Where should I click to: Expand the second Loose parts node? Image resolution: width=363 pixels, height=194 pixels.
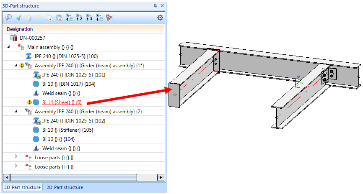[x=16, y=166]
